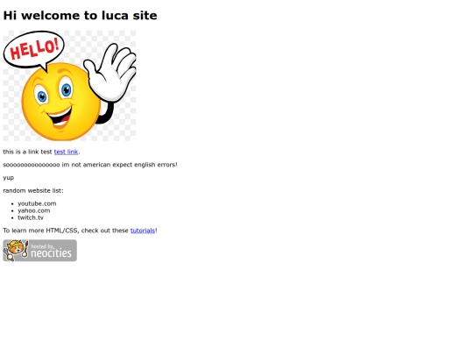This screenshot has width=473, height=355.
Task: Click the "random website list:" text
Action: point(33,191)
